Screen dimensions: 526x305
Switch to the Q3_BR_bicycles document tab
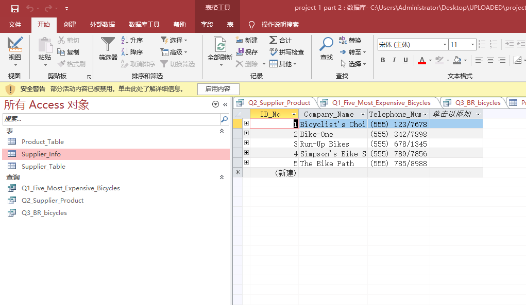click(x=473, y=103)
